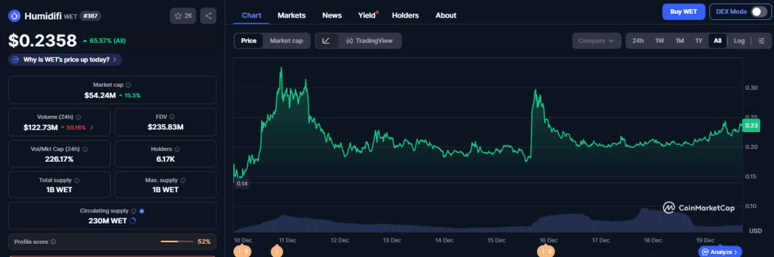Set chart range to 1W
Image resolution: width=774 pixels, height=257 pixels.
click(x=660, y=41)
